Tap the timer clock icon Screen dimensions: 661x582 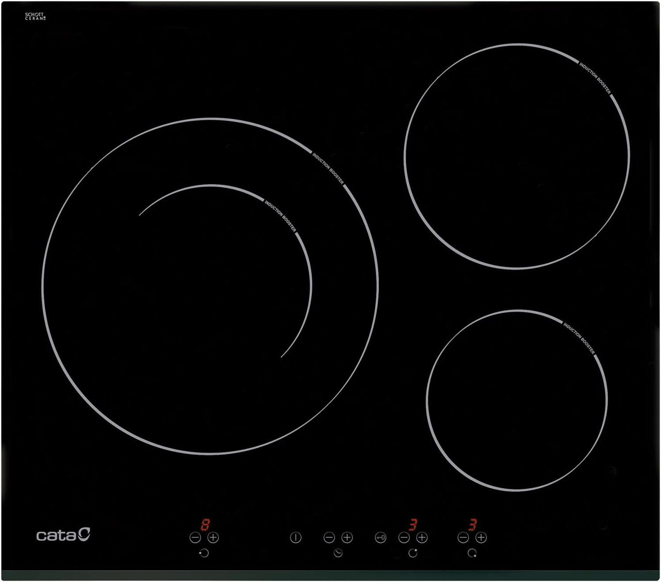[338, 553]
